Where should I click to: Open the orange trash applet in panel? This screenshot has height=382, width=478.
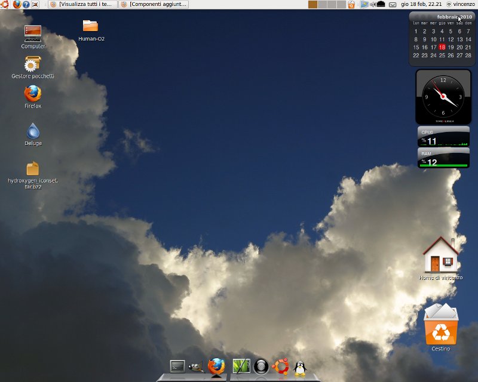[x=351, y=4]
